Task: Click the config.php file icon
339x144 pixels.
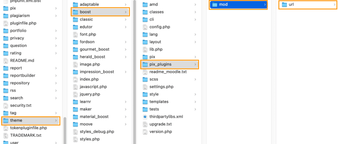Action: [x=145, y=27]
